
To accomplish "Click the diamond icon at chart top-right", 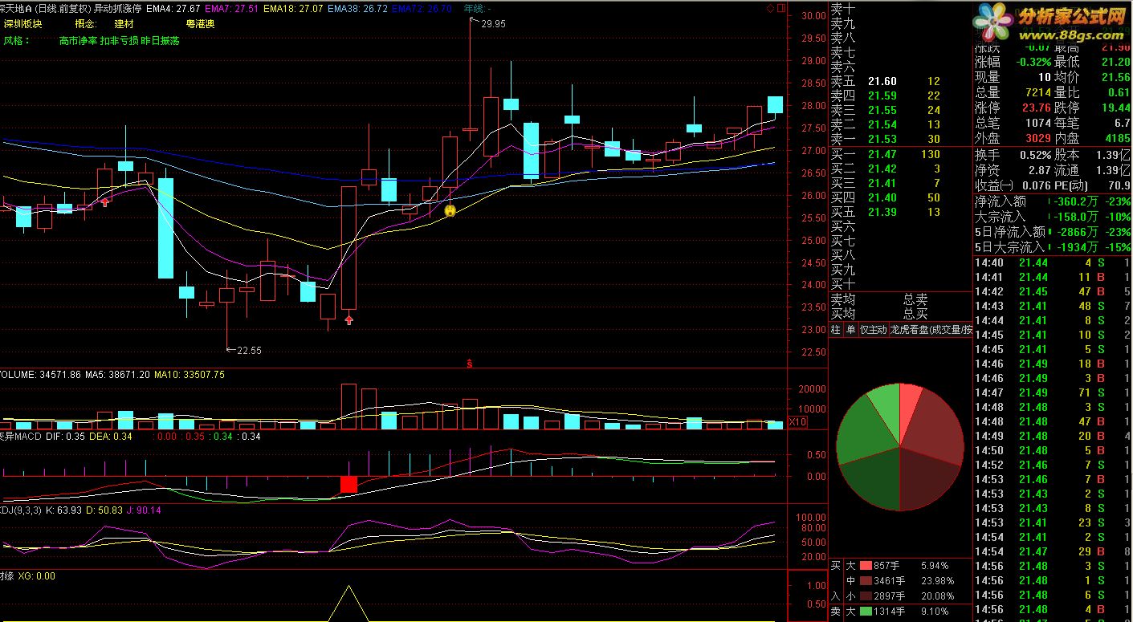I will click(770, 8).
